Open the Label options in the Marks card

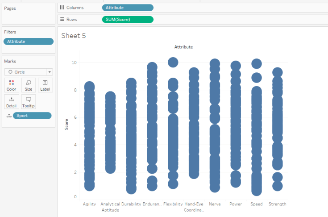[x=45, y=85]
